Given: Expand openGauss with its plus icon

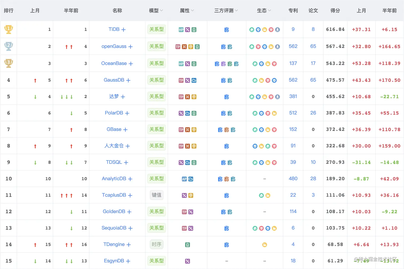Looking at the screenshot, I should pos(130,47).
